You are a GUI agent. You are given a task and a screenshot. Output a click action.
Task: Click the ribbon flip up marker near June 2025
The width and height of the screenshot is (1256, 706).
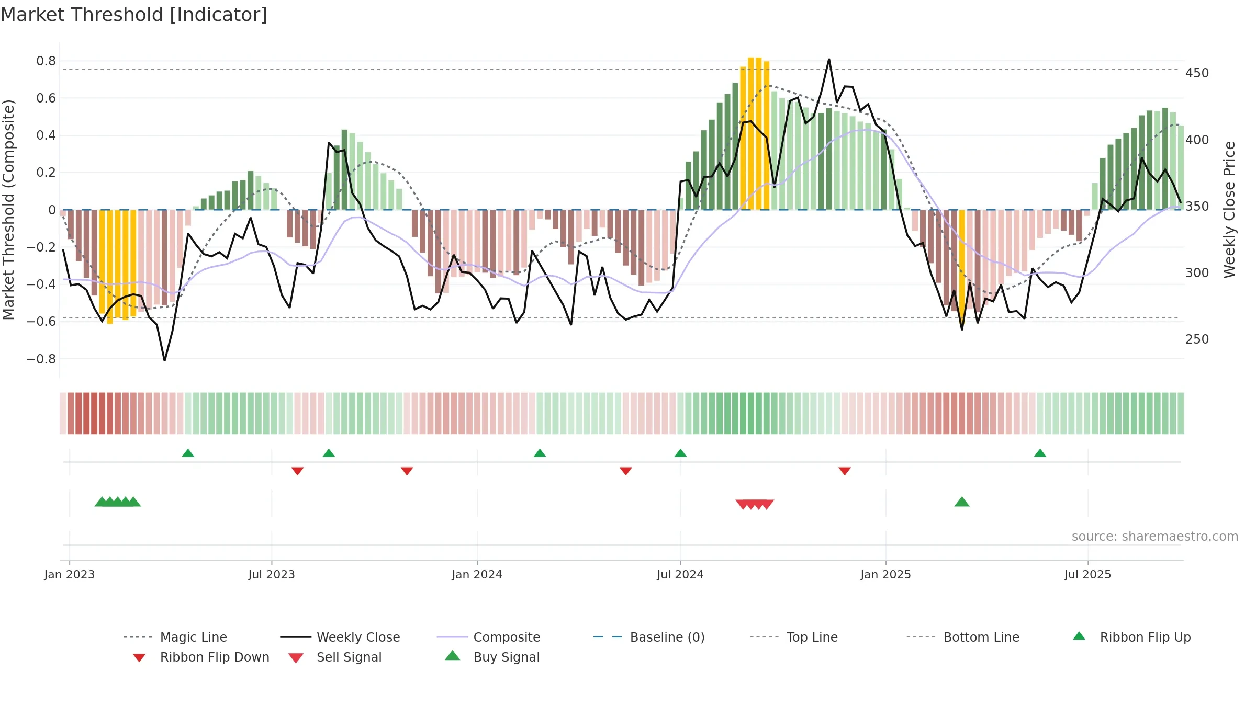click(1040, 453)
